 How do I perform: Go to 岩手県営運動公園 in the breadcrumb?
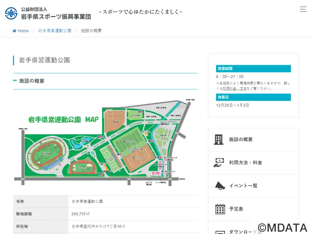click(x=55, y=31)
